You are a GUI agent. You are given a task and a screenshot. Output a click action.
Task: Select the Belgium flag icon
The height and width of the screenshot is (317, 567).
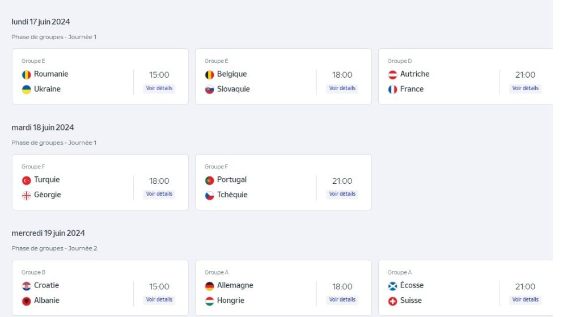click(x=209, y=74)
